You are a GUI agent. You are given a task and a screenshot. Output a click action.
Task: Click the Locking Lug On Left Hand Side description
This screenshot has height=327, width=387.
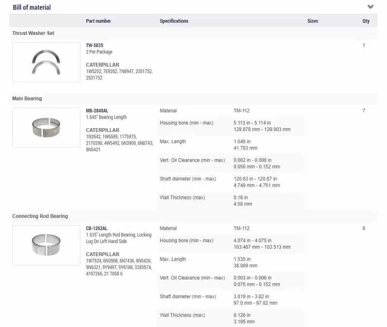pyautogui.click(x=119, y=238)
